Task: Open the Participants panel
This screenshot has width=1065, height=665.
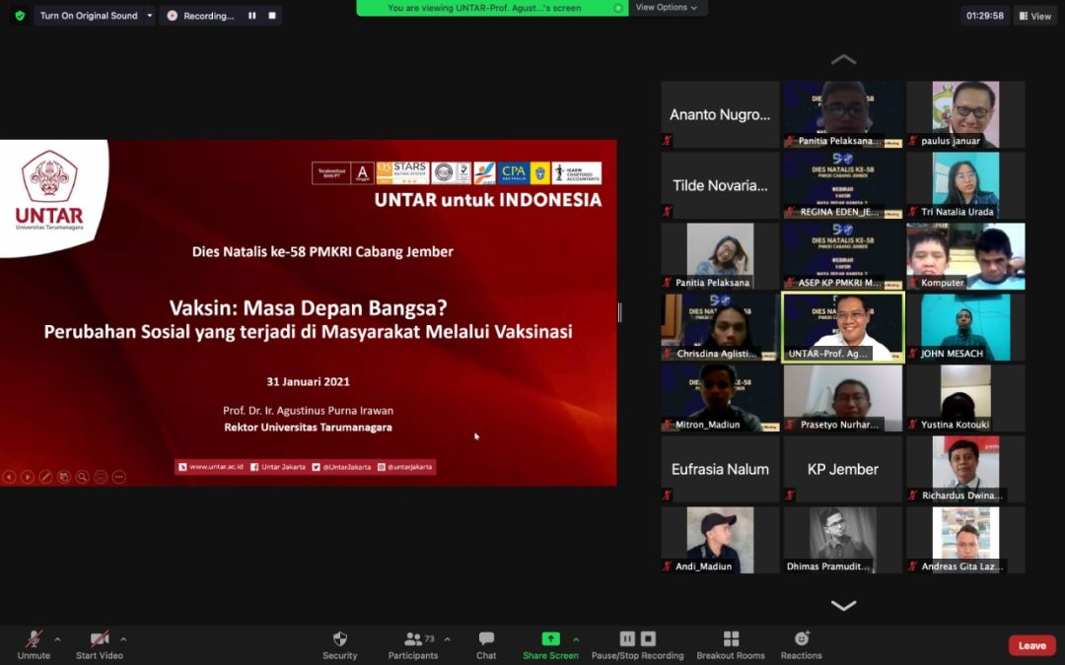Action: click(x=413, y=645)
